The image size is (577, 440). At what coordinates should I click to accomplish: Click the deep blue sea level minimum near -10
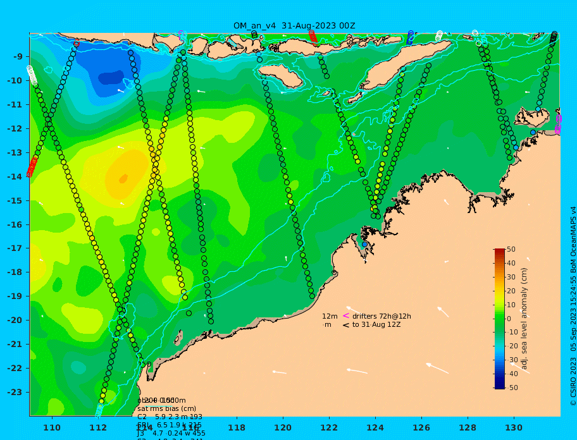(x=111, y=78)
